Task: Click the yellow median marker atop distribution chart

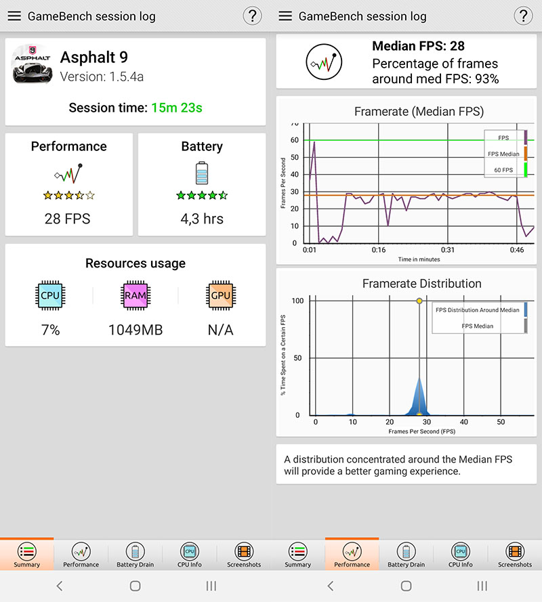Action: click(x=419, y=301)
